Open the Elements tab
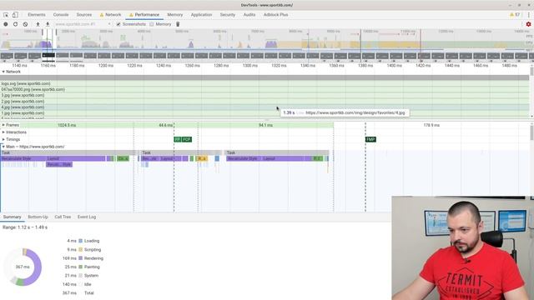Viewport: 534px width, 300px height. click(37, 15)
